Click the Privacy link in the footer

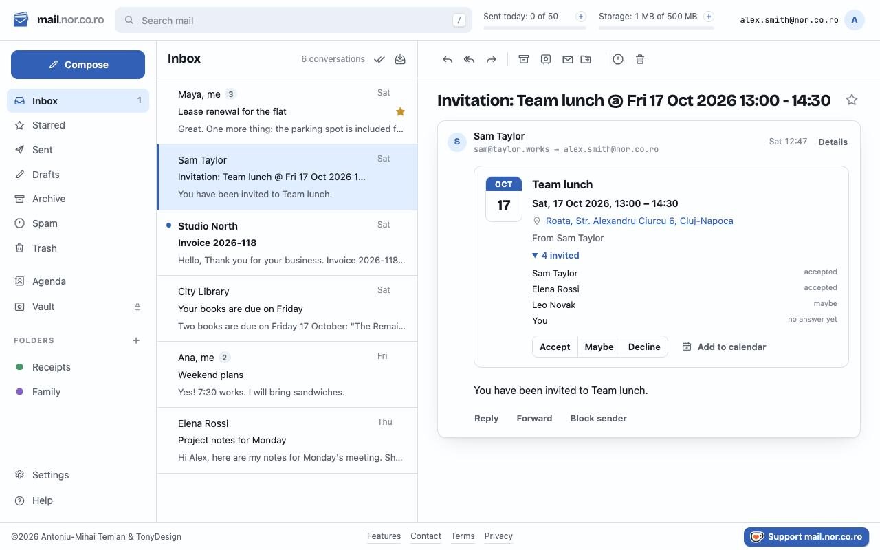498,536
